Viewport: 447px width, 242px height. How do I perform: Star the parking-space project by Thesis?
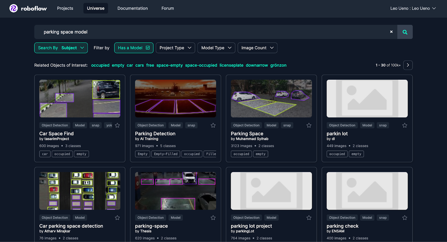pos(213,218)
